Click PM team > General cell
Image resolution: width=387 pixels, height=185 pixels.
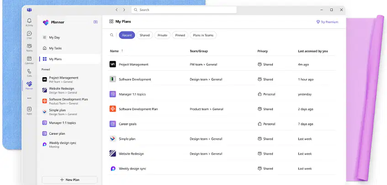[203, 64]
